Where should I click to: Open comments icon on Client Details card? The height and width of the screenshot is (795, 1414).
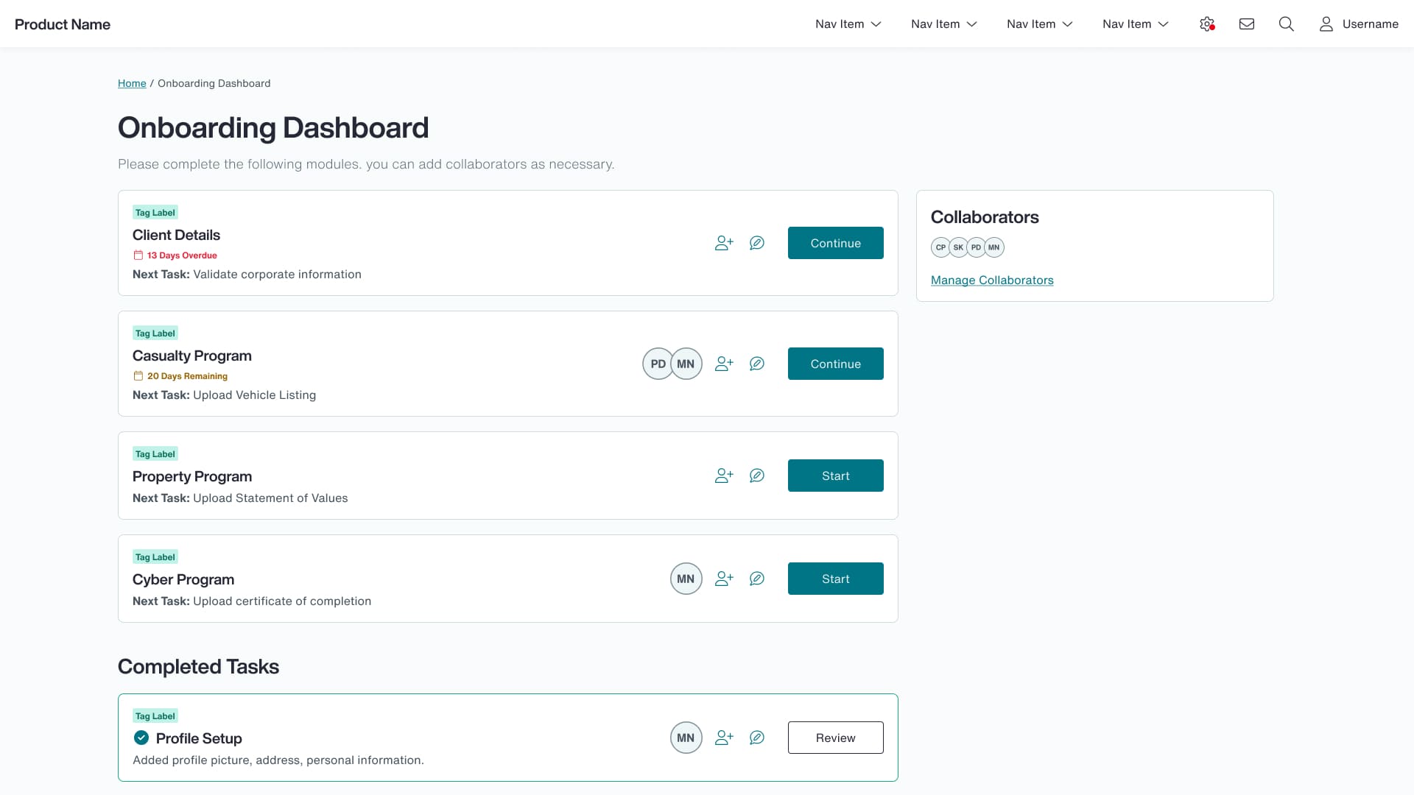[756, 243]
